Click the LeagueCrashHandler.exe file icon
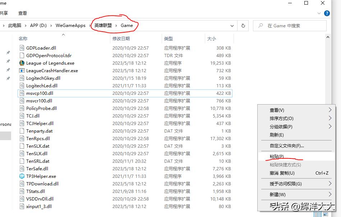Image resolution: width=341 pixels, height=217 pixels. (x=22, y=71)
